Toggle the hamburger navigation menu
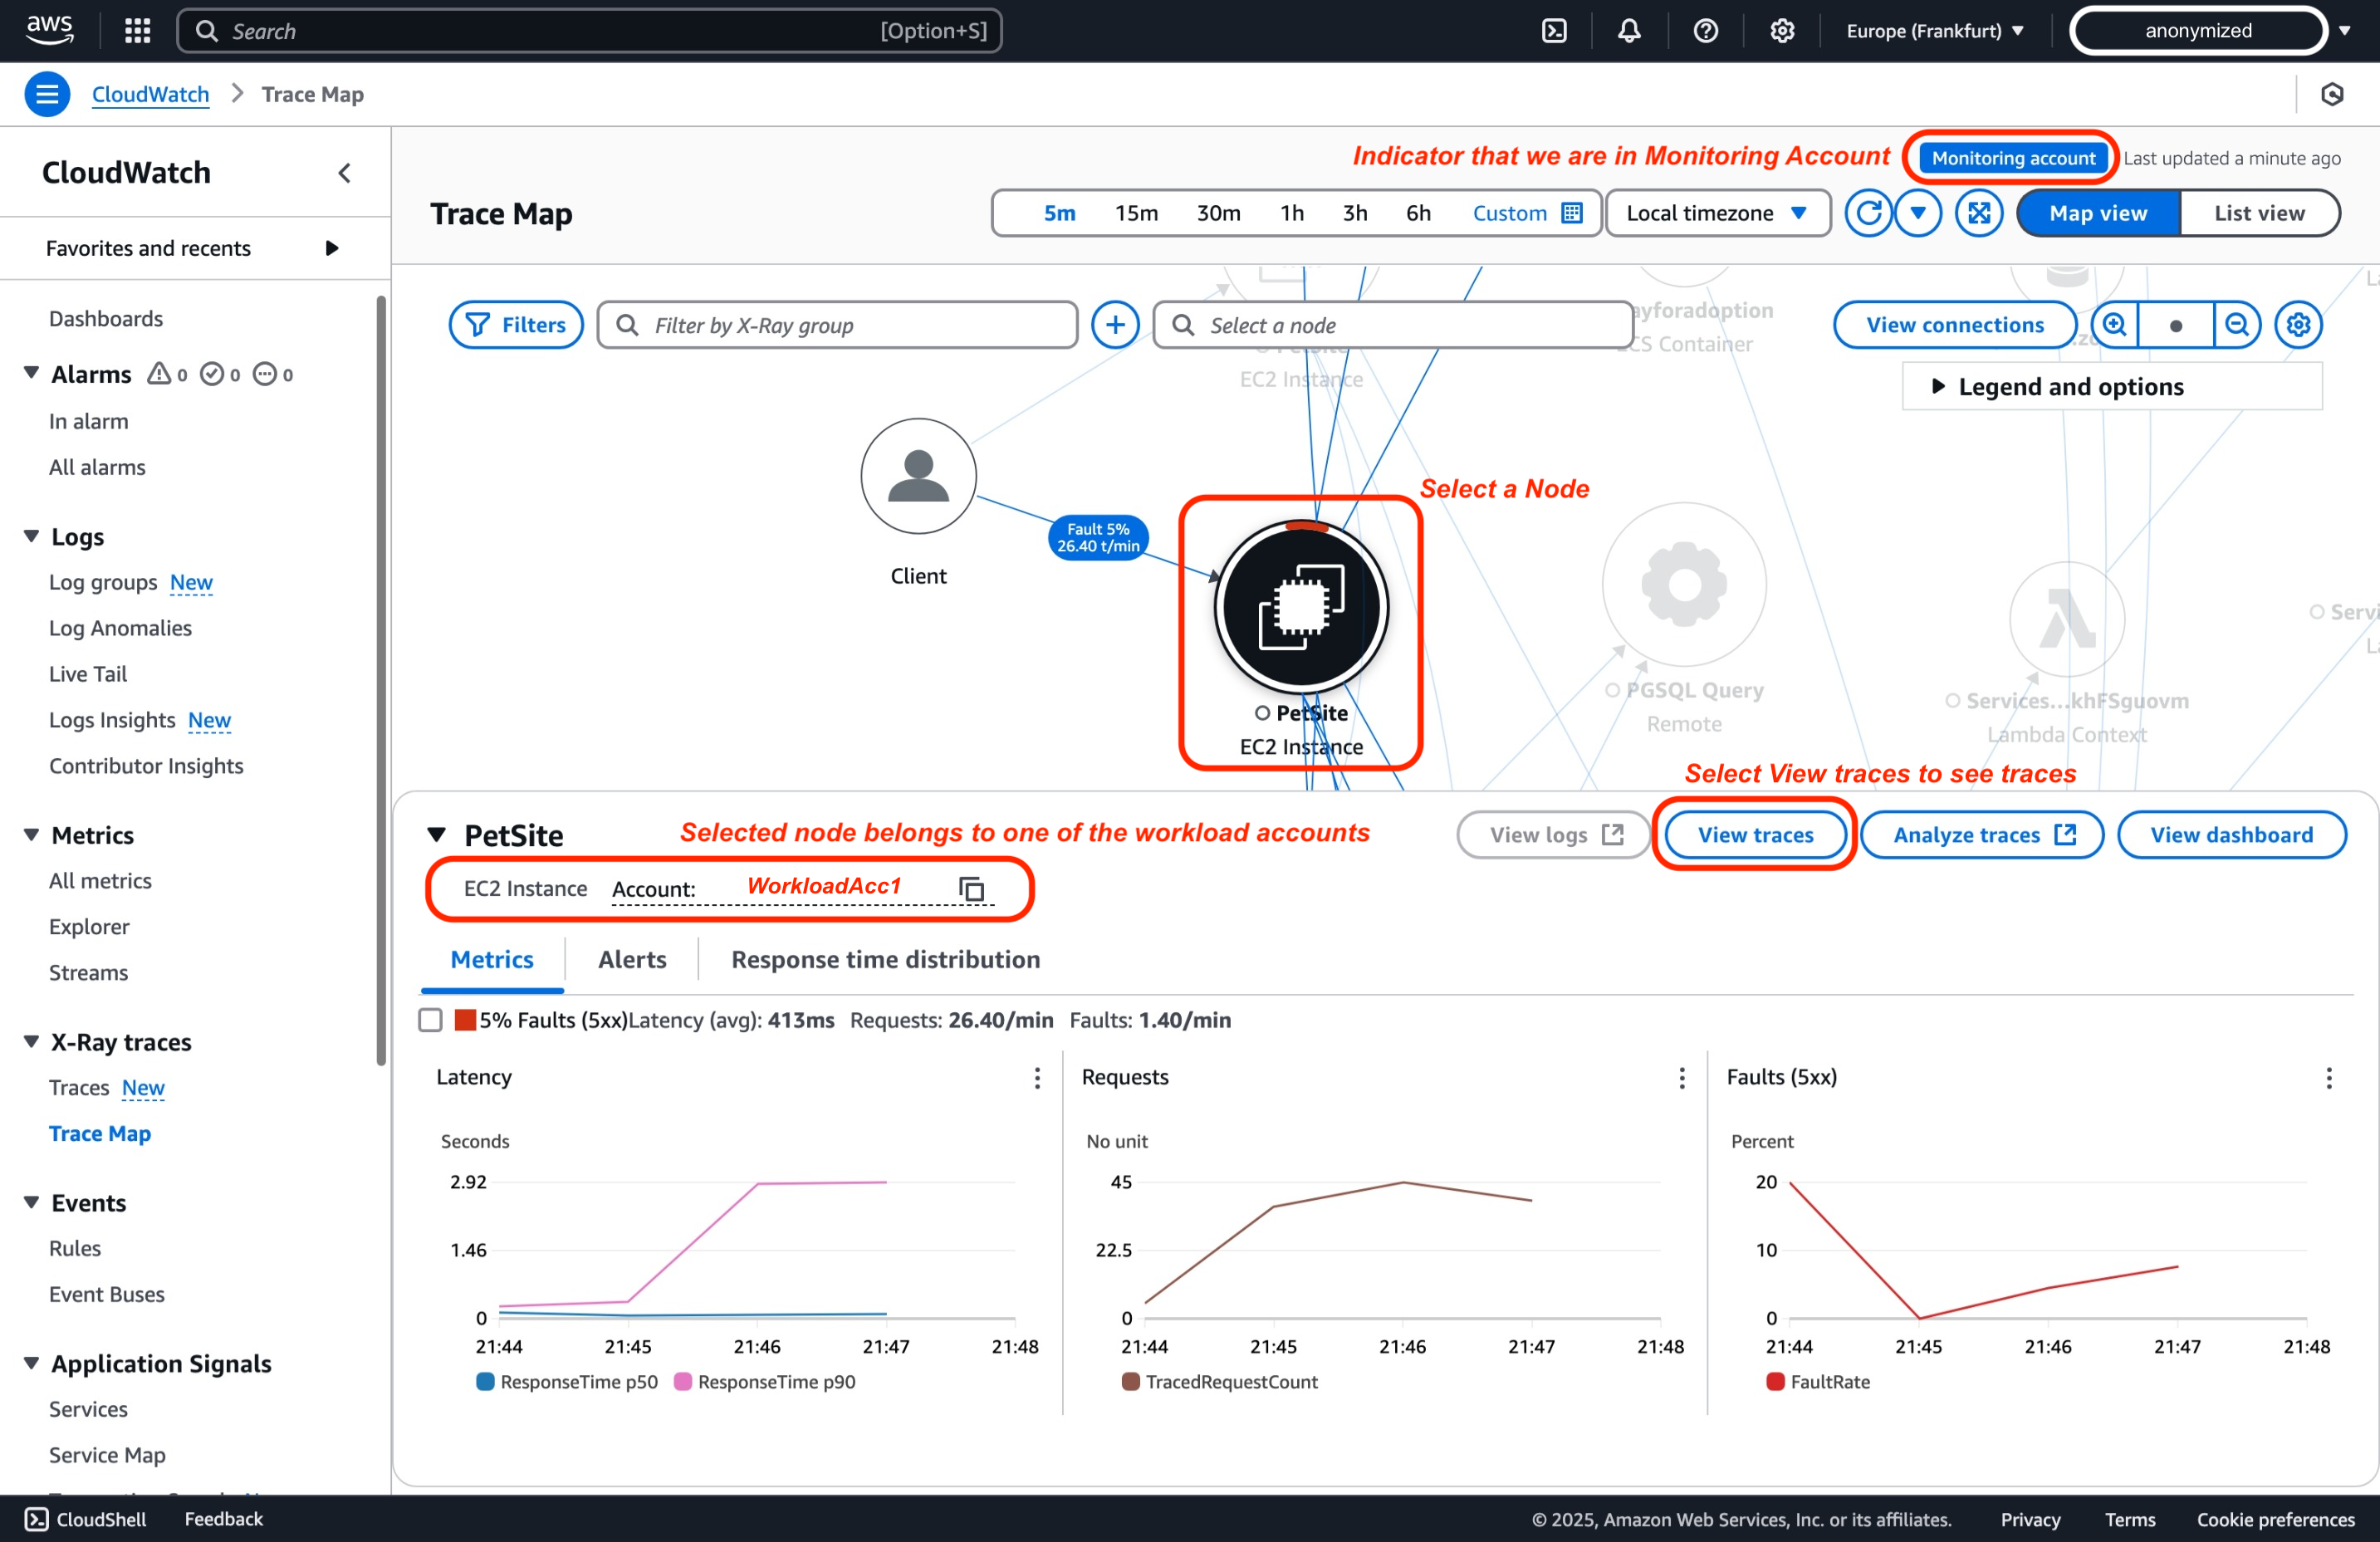This screenshot has height=1542, width=2380. point(47,94)
